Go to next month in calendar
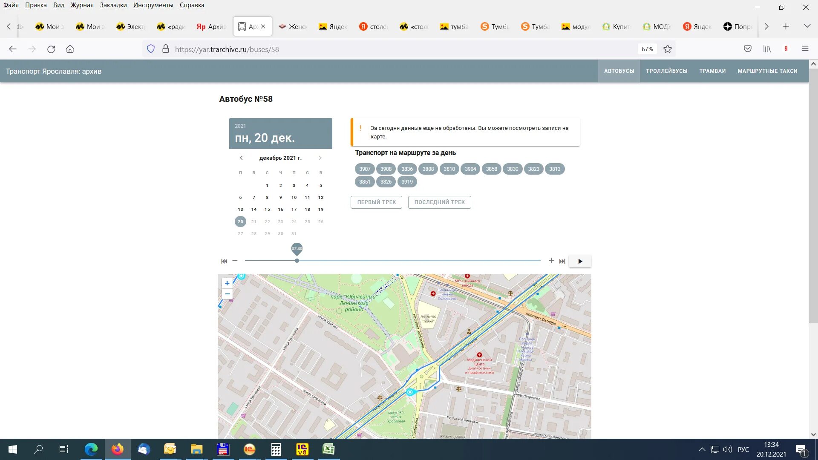818x460 pixels. point(320,158)
